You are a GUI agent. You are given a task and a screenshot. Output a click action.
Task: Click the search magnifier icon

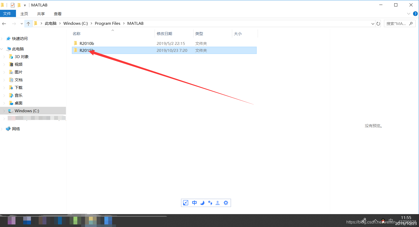tap(411, 23)
